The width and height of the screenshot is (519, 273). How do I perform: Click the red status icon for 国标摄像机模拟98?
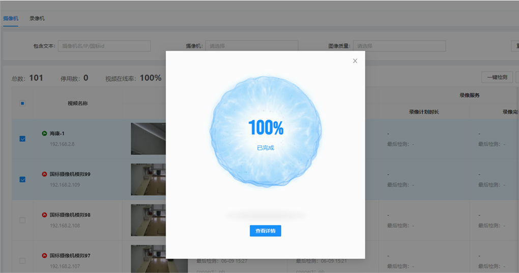coord(44,215)
